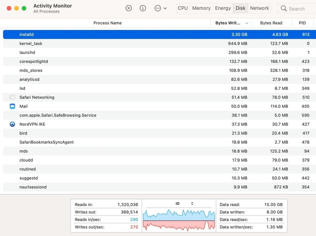Click the Data read/sec value 1.16 MB
The image size is (316, 236).
275,219
